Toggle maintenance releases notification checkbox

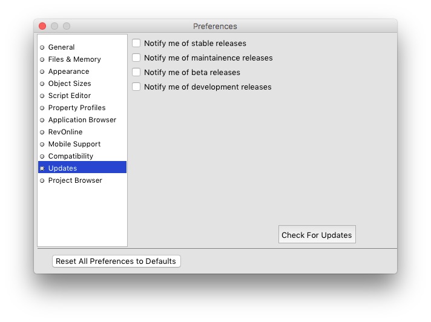coord(137,58)
